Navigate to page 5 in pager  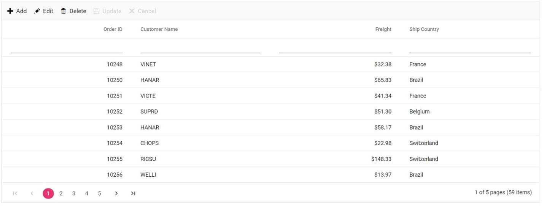click(x=100, y=193)
